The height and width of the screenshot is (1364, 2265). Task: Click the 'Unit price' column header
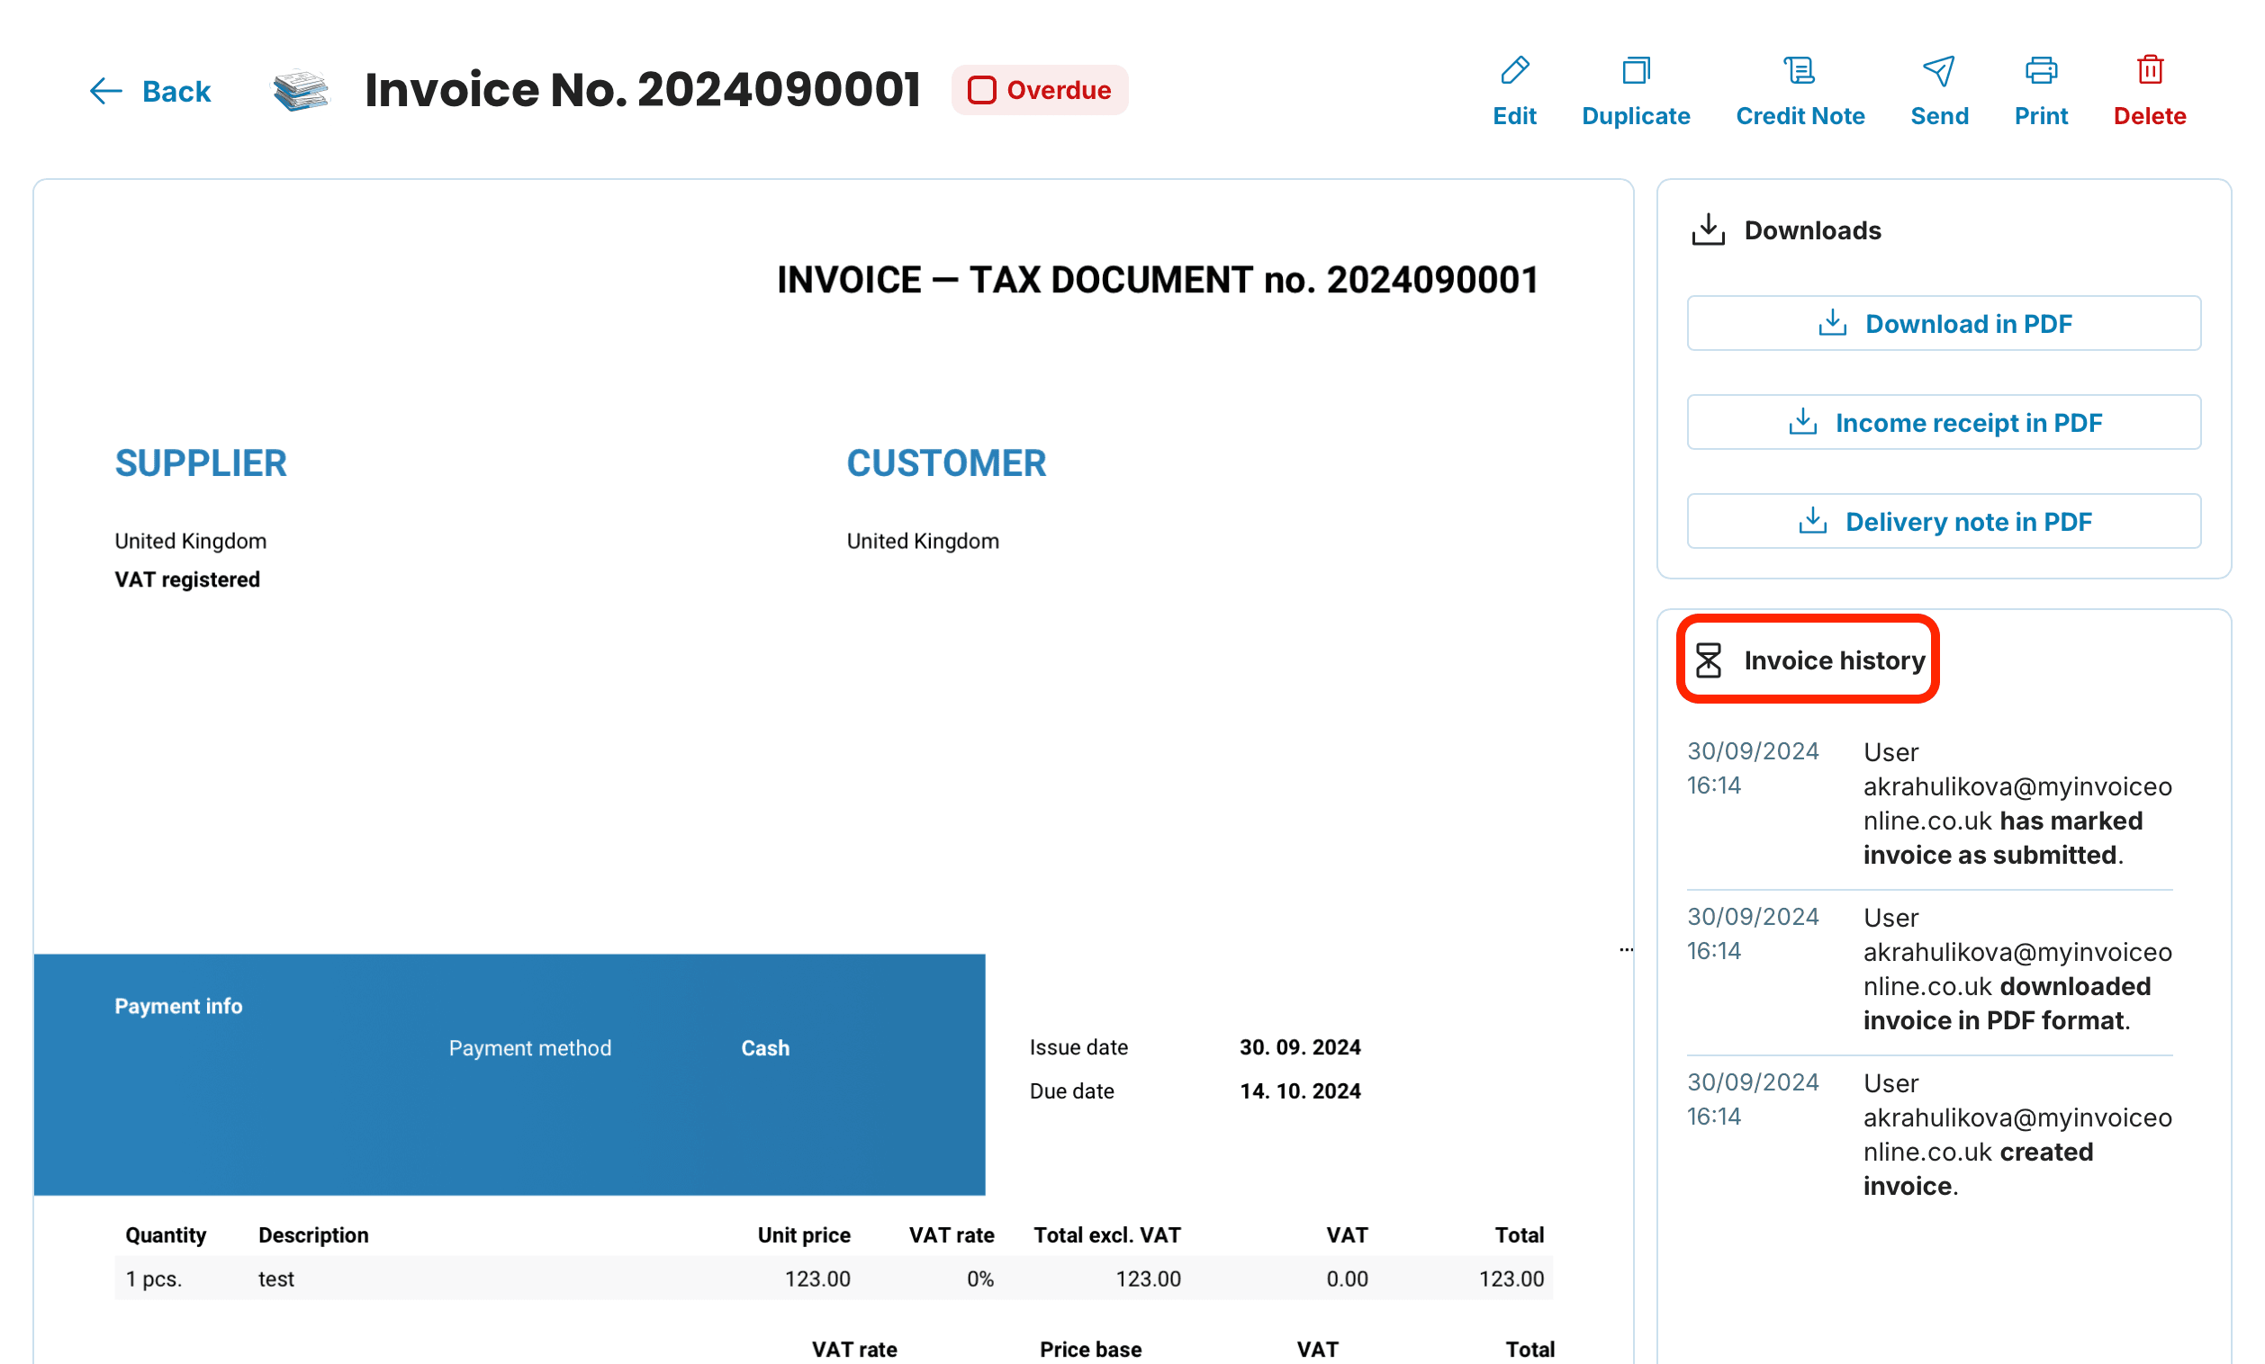pos(803,1234)
